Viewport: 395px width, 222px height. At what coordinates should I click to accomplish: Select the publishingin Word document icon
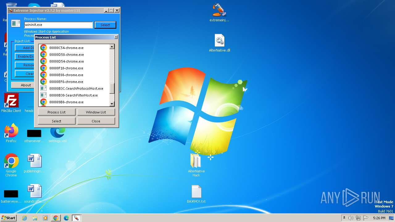34,163
